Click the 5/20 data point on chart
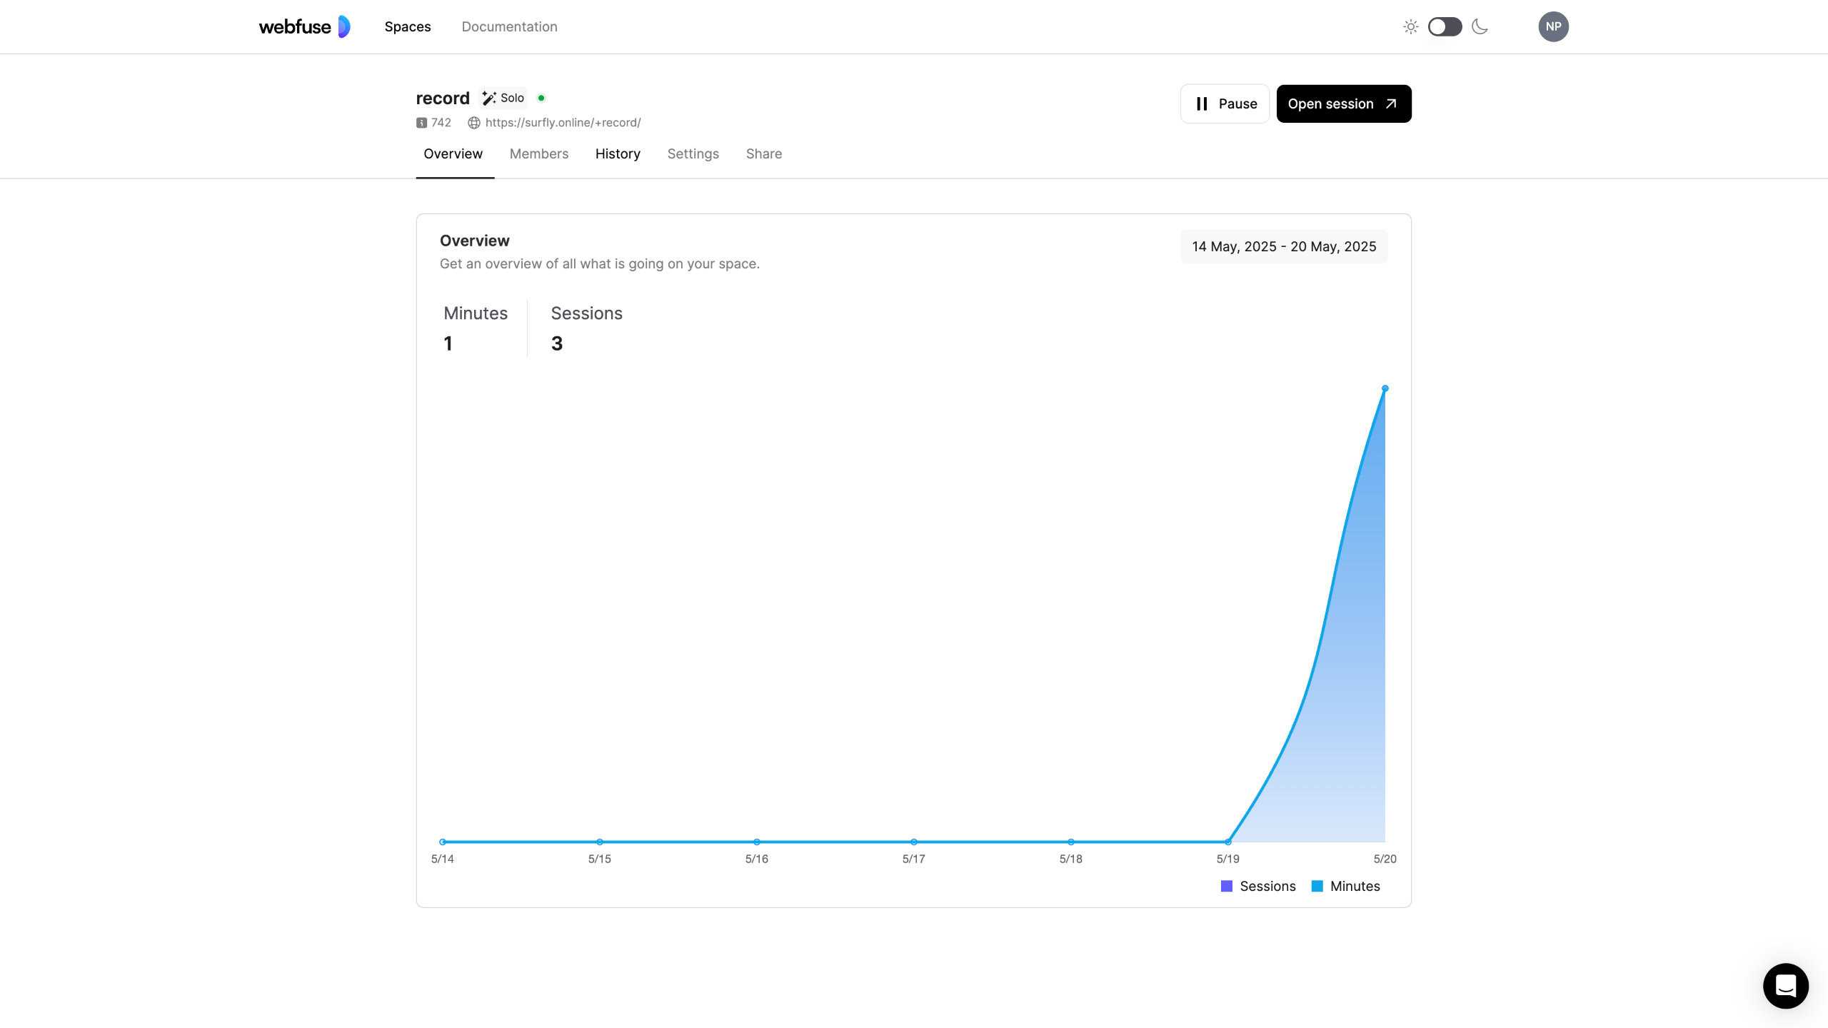Screen dimensions: 1828x1028 1385,389
